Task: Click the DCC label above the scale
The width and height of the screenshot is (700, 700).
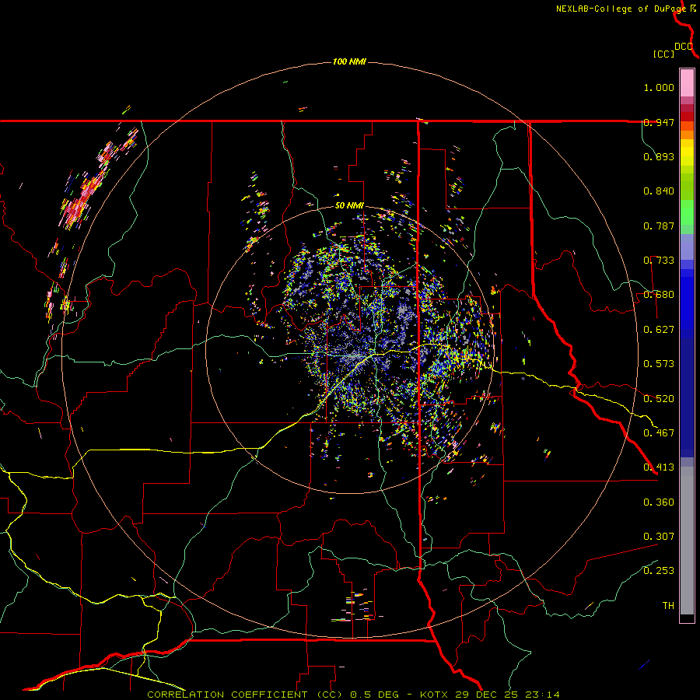Action: point(684,47)
